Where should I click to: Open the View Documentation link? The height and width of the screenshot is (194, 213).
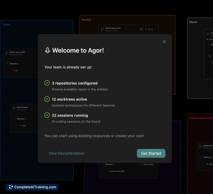[x=66, y=153]
